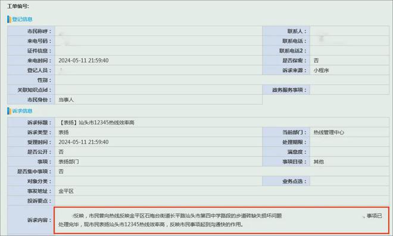Image resolution: width=393 pixels, height=236 pixels.
Task: Click the empty 投诉要点 value cell
Action: click(222, 201)
